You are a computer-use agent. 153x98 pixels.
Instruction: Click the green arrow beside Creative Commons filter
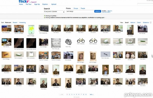(45, 18)
